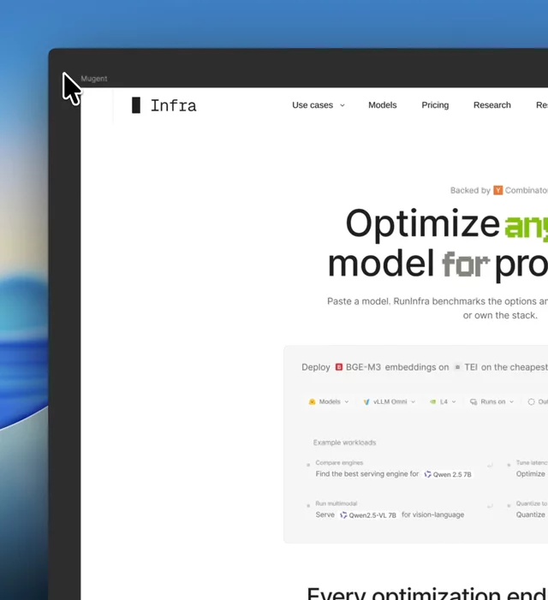Open the Infra home link text

click(x=173, y=106)
